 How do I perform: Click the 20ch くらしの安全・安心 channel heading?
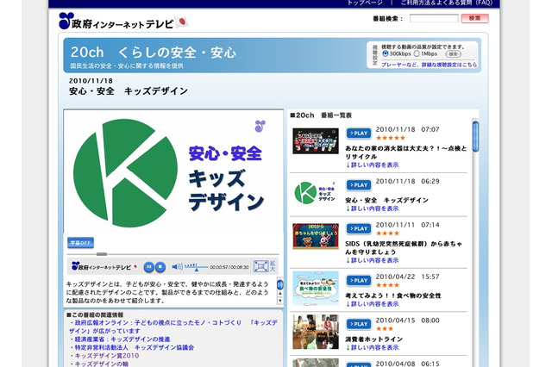[x=154, y=53]
